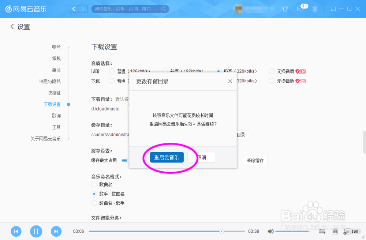Click 清除缓存 button
366x240 pixels.
coord(255,161)
